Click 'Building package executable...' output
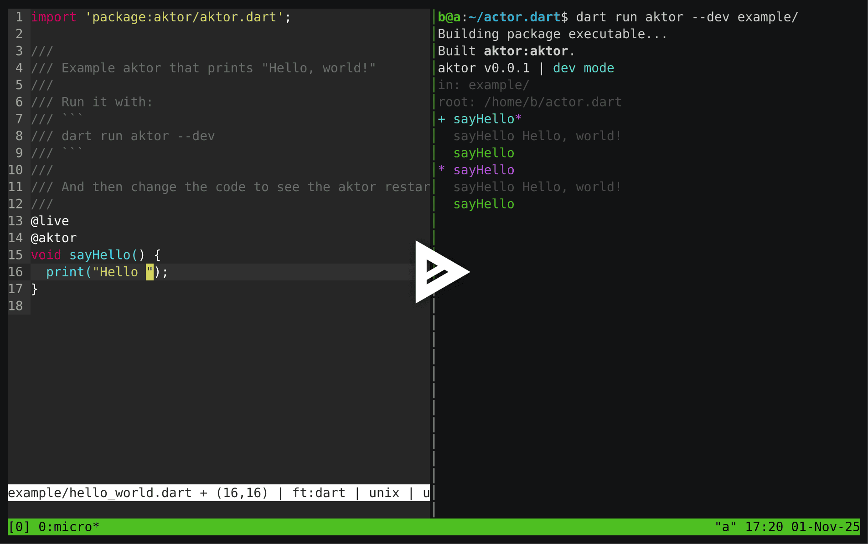The height and width of the screenshot is (544, 868). click(x=553, y=34)
